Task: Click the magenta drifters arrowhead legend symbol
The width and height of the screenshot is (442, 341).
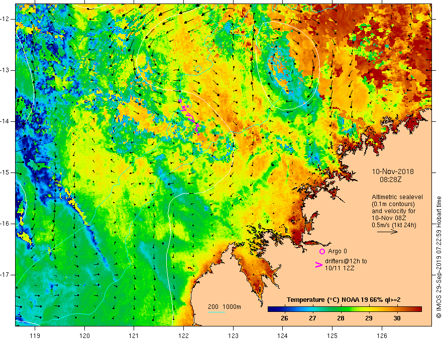Action: (318, 265)
